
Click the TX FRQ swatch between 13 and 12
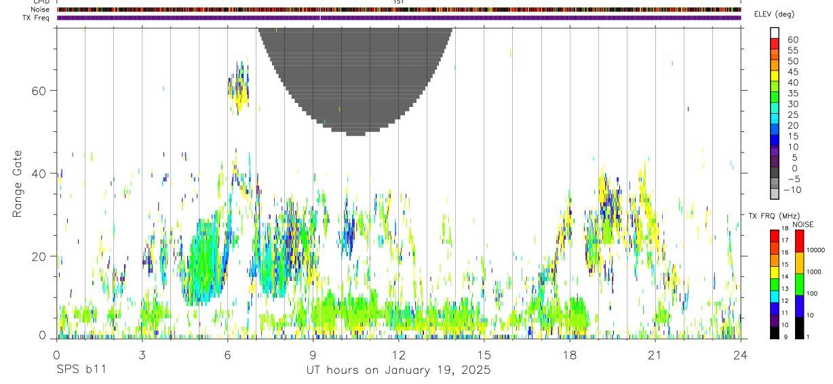775,297
